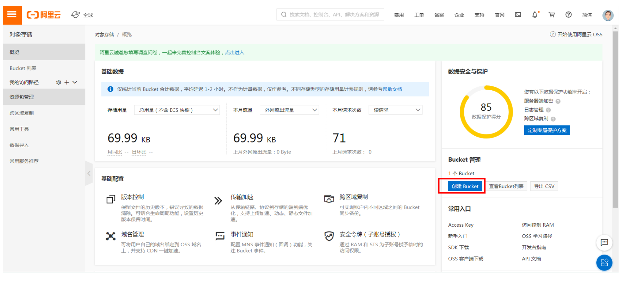
Task: Select 概览 in the sidebar
Action: pyautogui.click(x=44, y=52)
